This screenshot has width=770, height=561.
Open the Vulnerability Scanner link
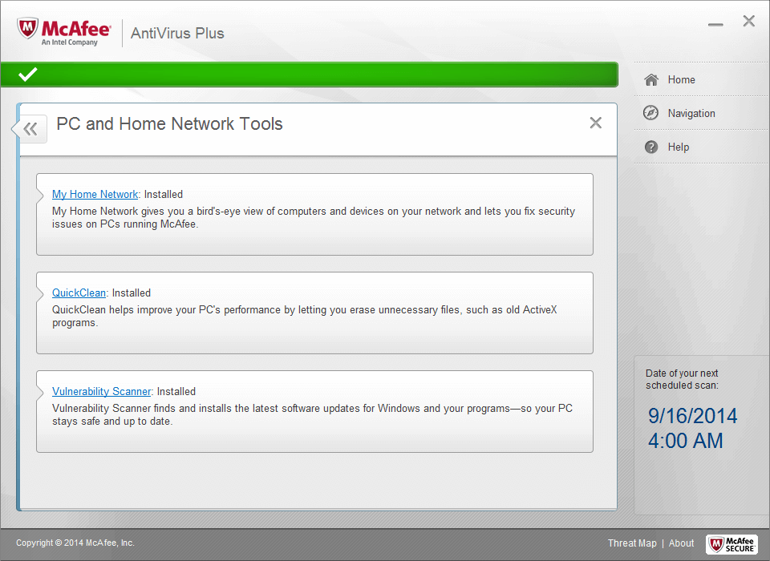click(x=101, y=392)
